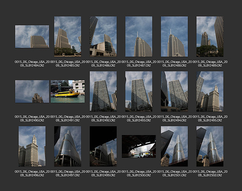The width and height of the screenshot is (242, 191).
Task: Click filename label ending 5L8Y2484.CR2
Action: 32,64
